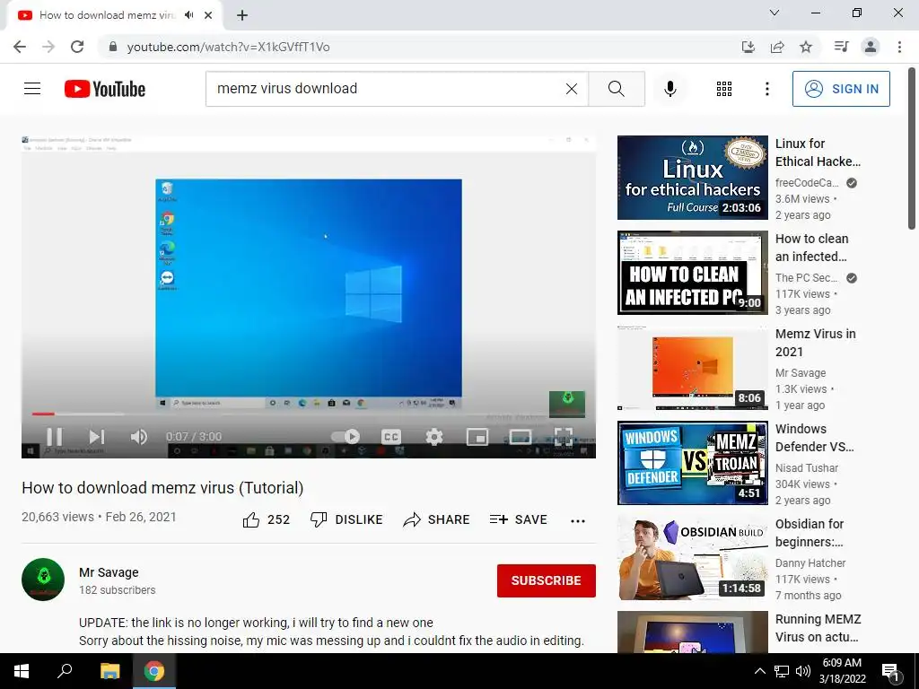Like the video with thumbs up

pyautogui.click(x=266, y=519)
